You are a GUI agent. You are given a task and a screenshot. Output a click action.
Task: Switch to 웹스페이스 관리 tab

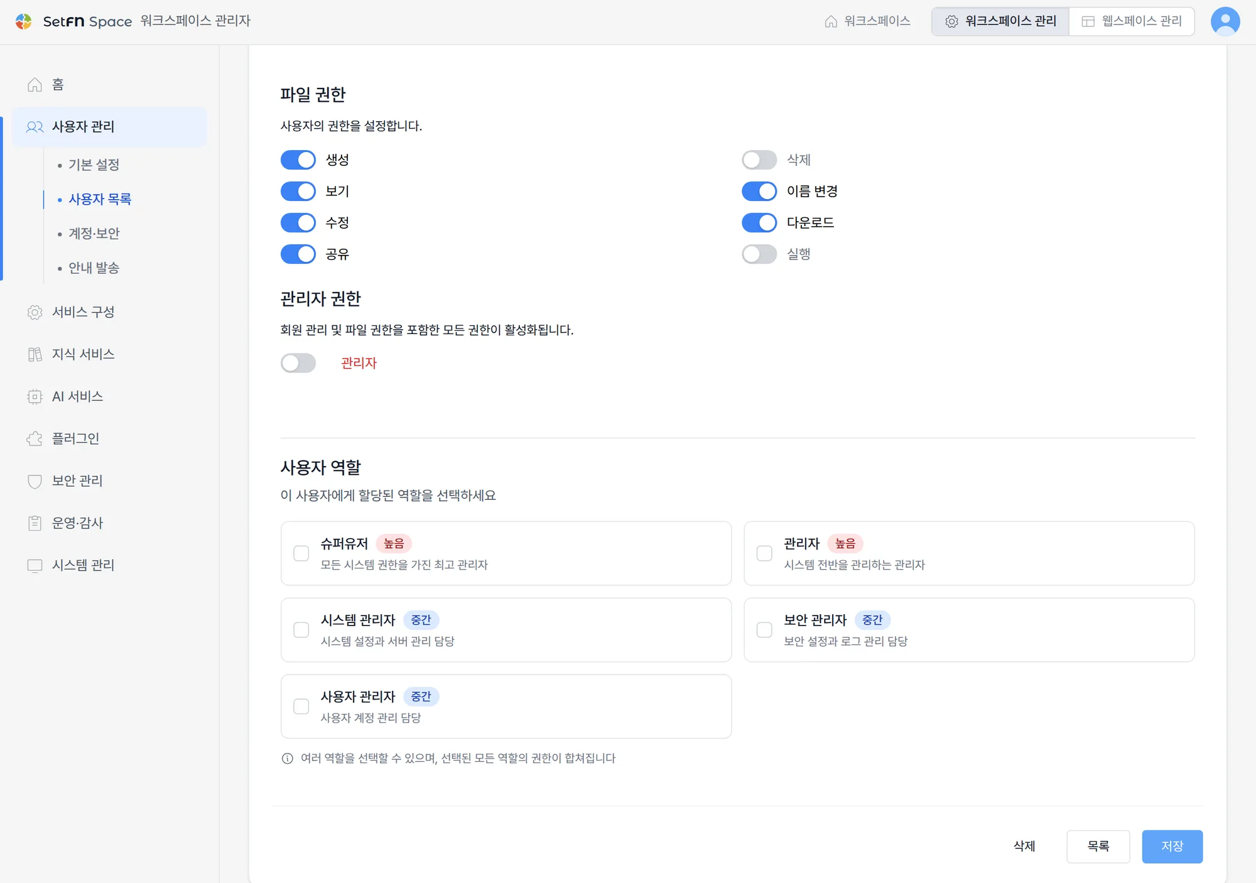point(1132,21)
